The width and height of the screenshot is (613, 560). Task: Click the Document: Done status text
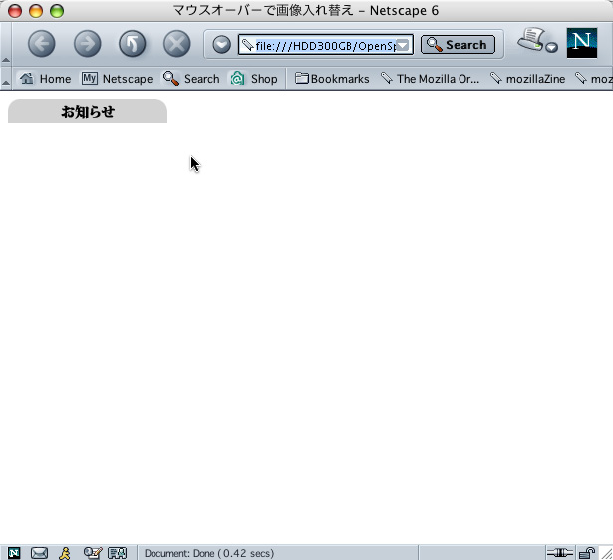point(209,553)
